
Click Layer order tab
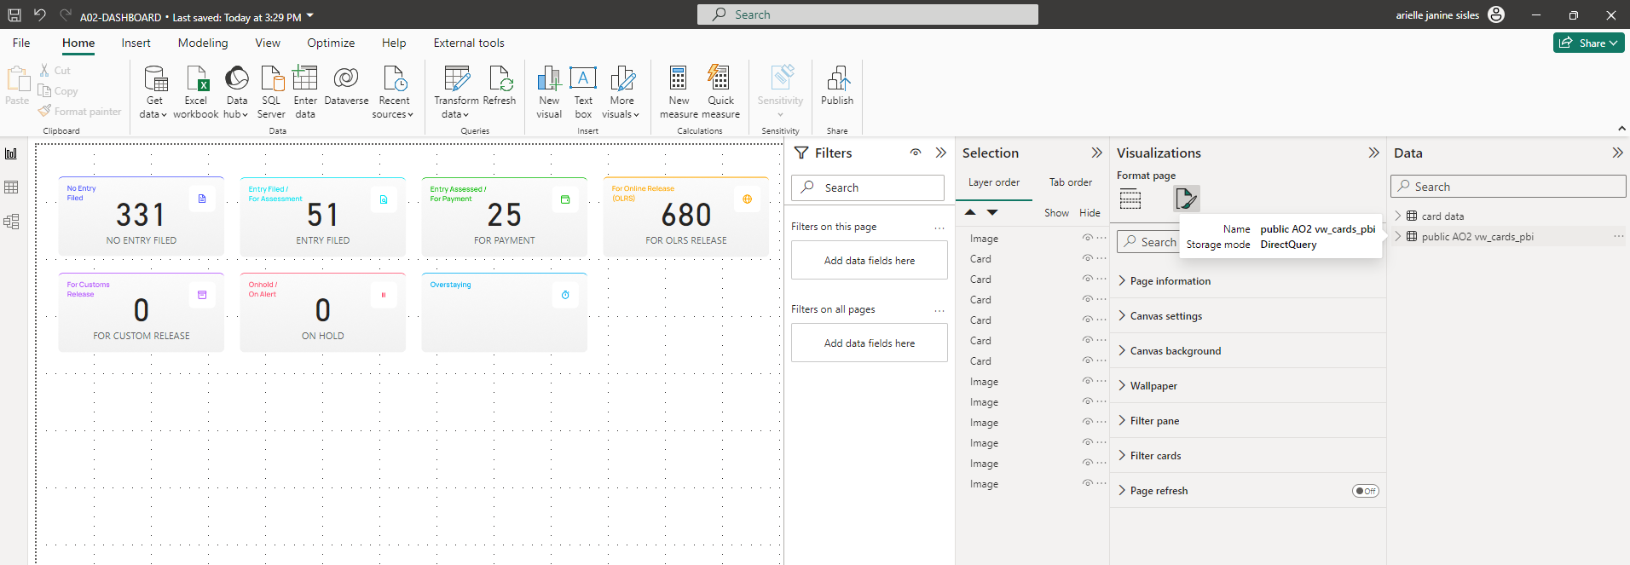point(994,182)
